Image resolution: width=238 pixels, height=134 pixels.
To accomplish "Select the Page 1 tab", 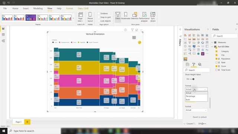I will [x=19, y=122].
